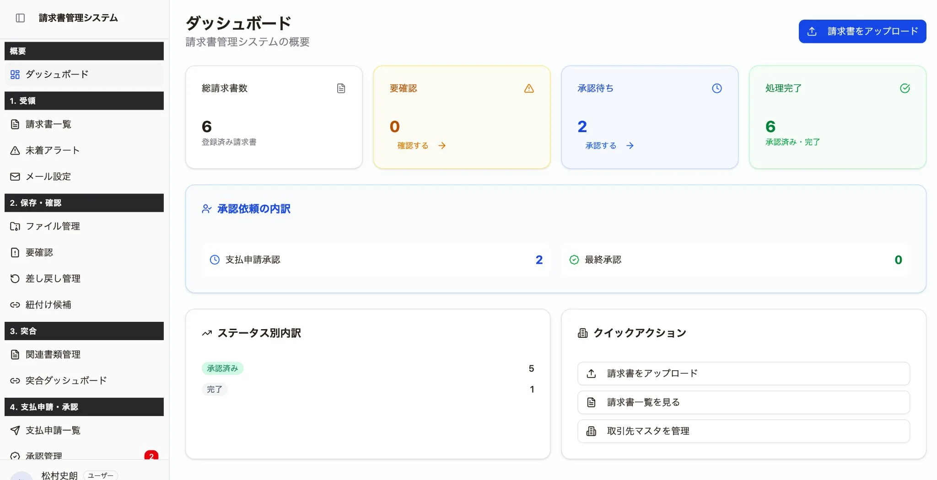The width and height of the screenshot is (937, 480).
Task: Click the document icon on 総請求書数 card
Action: point(341,88)
